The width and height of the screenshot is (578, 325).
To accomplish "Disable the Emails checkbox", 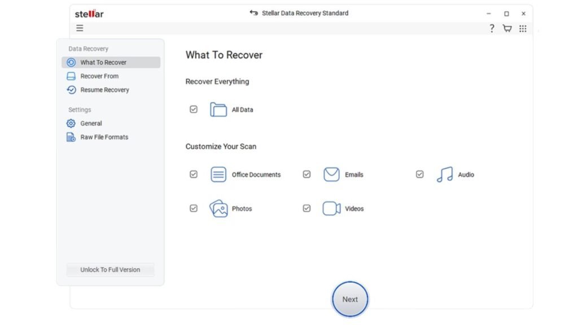I will point(306,174).
